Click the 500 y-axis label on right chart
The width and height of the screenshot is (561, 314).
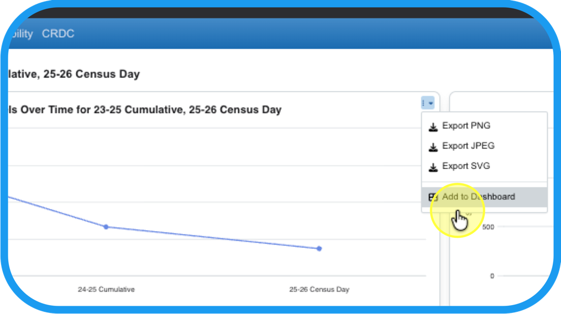(x=487, y=227)
